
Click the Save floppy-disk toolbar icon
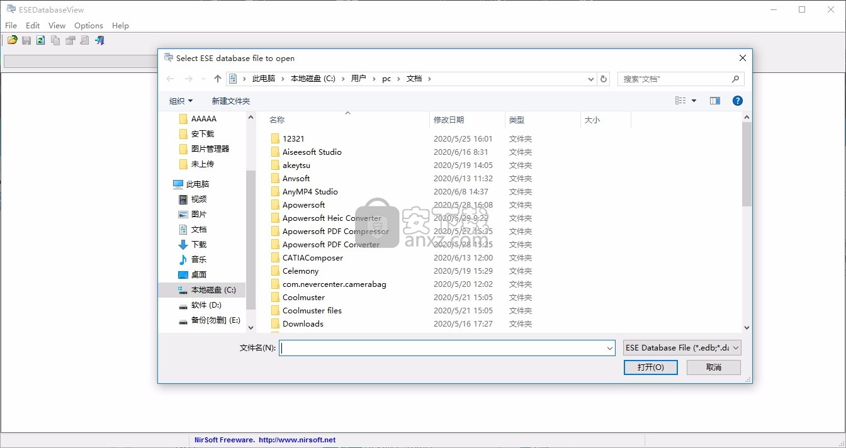26,40
